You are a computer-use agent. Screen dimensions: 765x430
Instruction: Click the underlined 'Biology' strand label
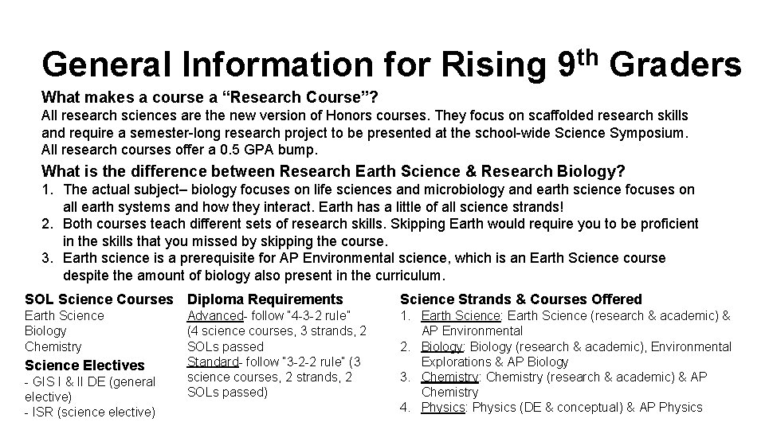click(442, 346)
